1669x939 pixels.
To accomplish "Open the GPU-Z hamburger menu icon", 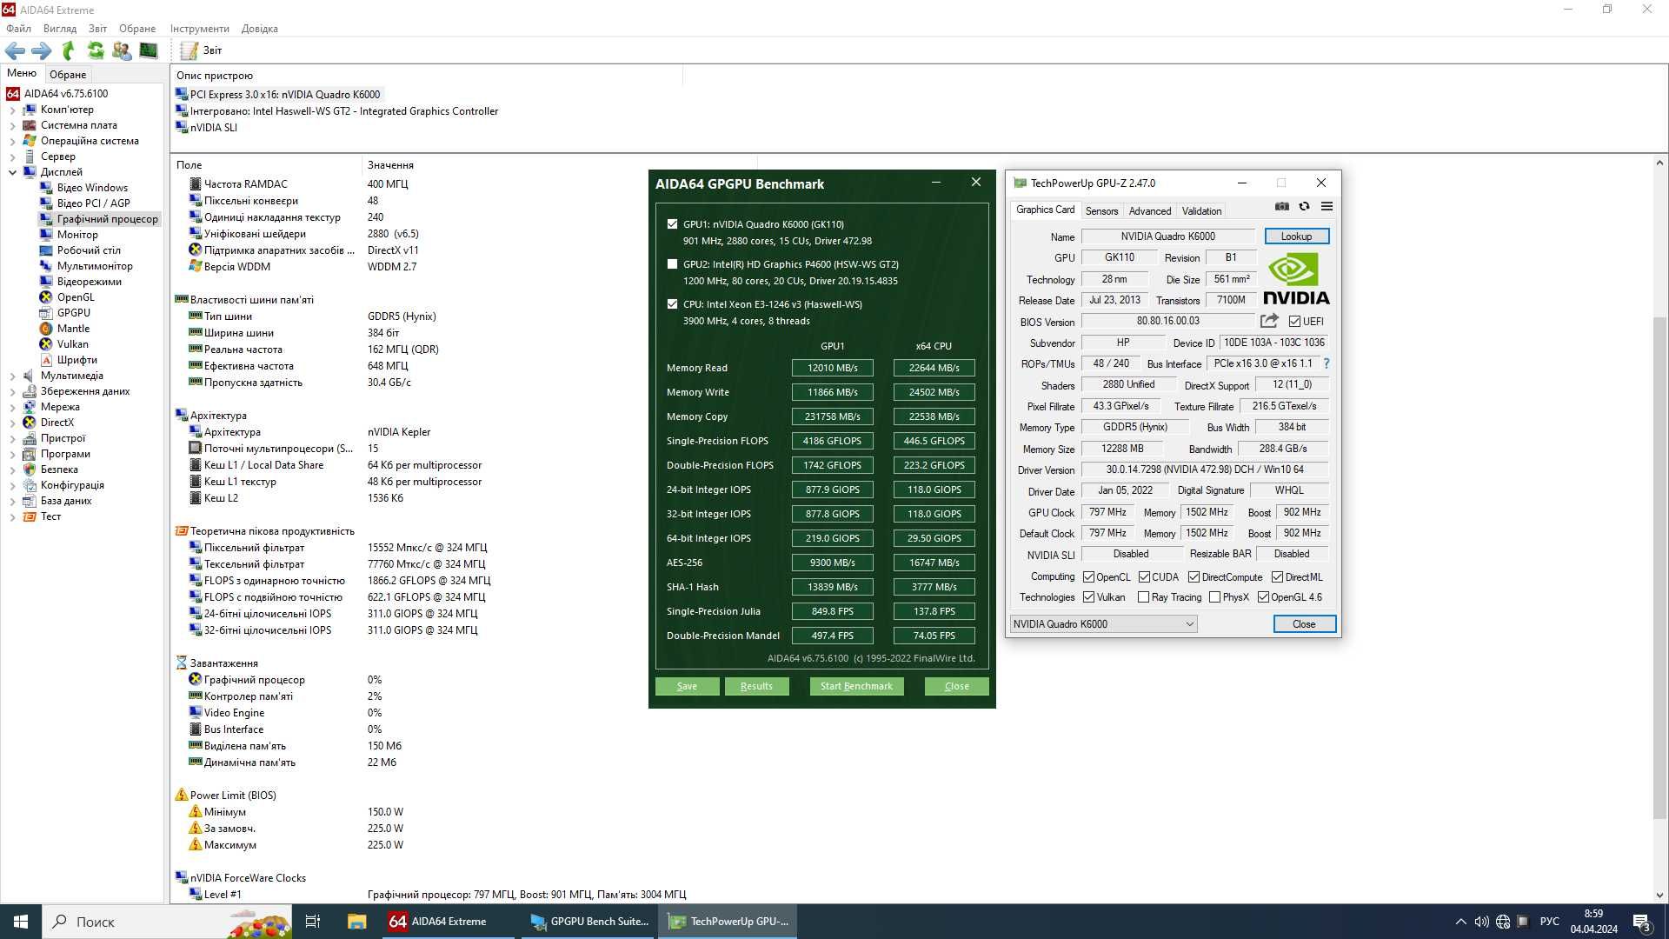I will [1327, 206].
